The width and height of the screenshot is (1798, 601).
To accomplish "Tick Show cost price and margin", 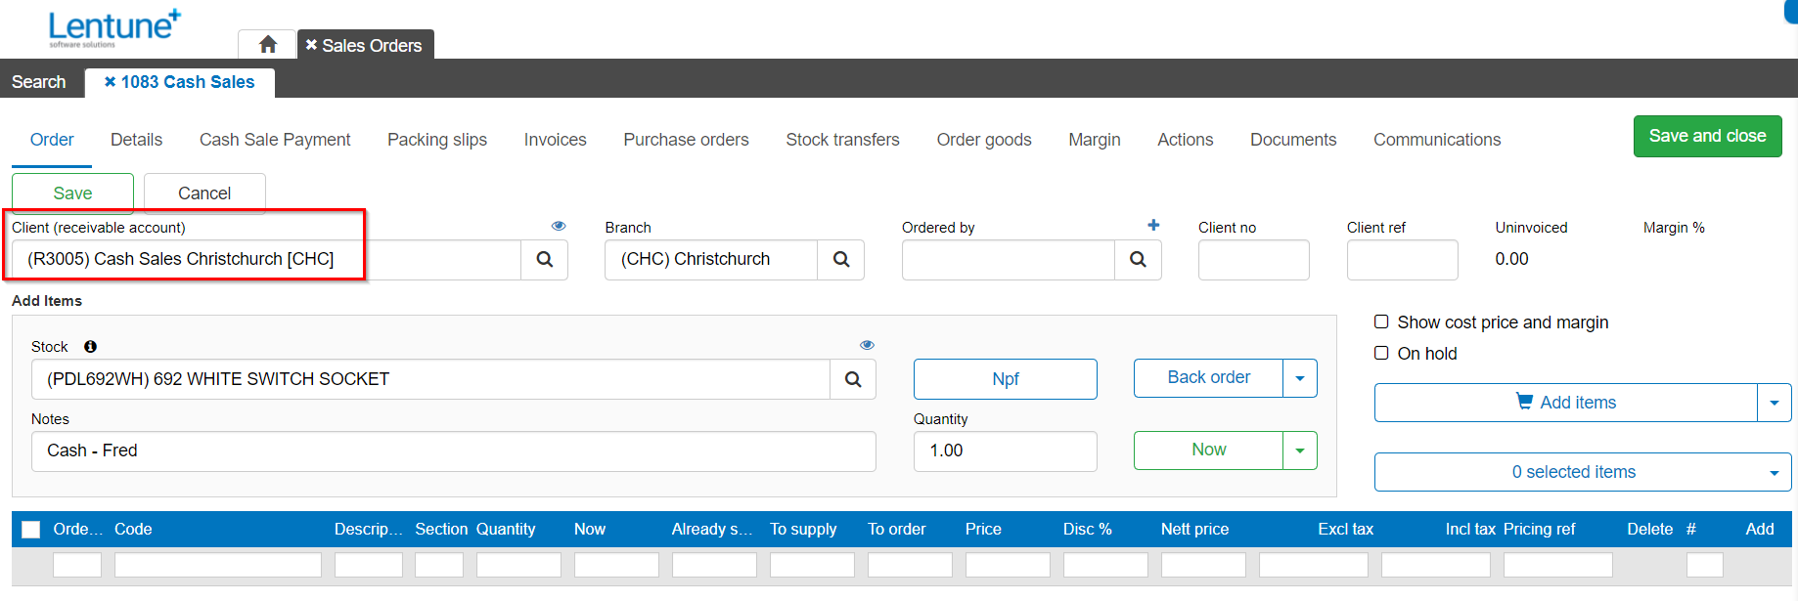I will point(1381,322).
